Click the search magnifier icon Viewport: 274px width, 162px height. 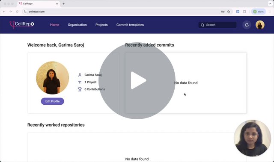coord(203,25)
